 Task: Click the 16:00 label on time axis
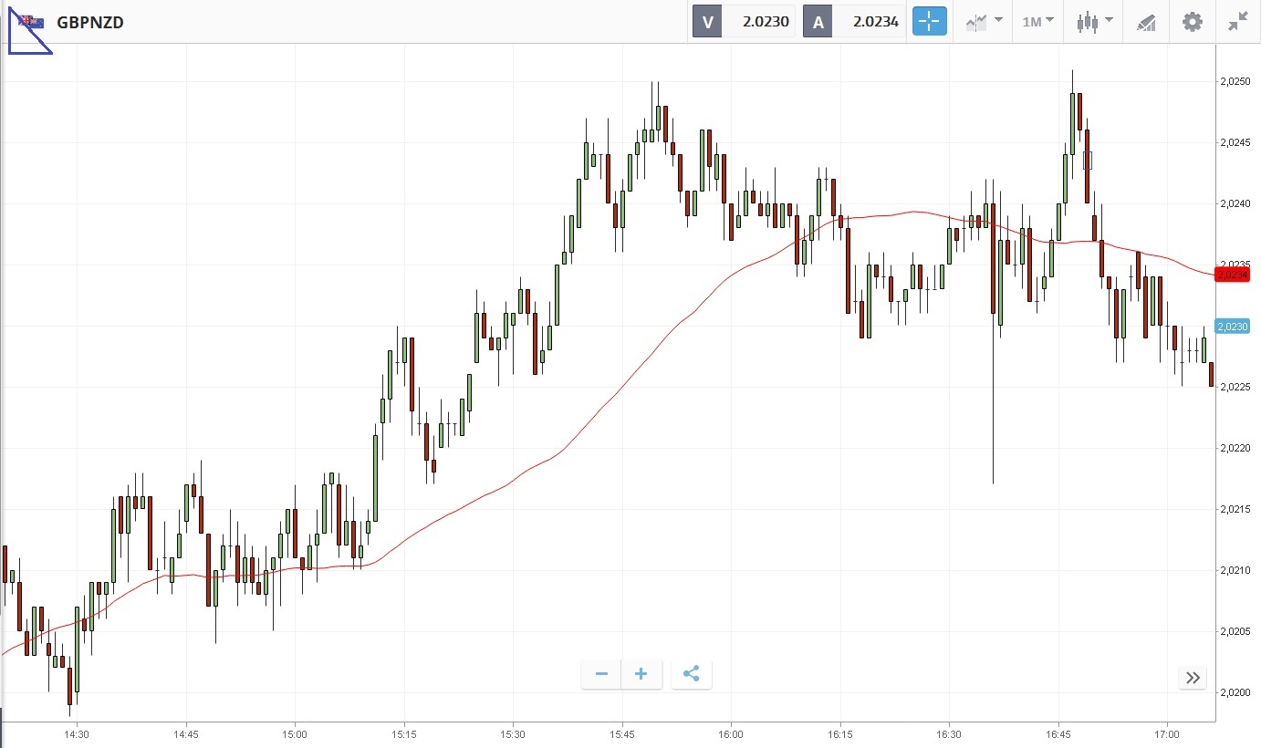[x=731, y=733]
